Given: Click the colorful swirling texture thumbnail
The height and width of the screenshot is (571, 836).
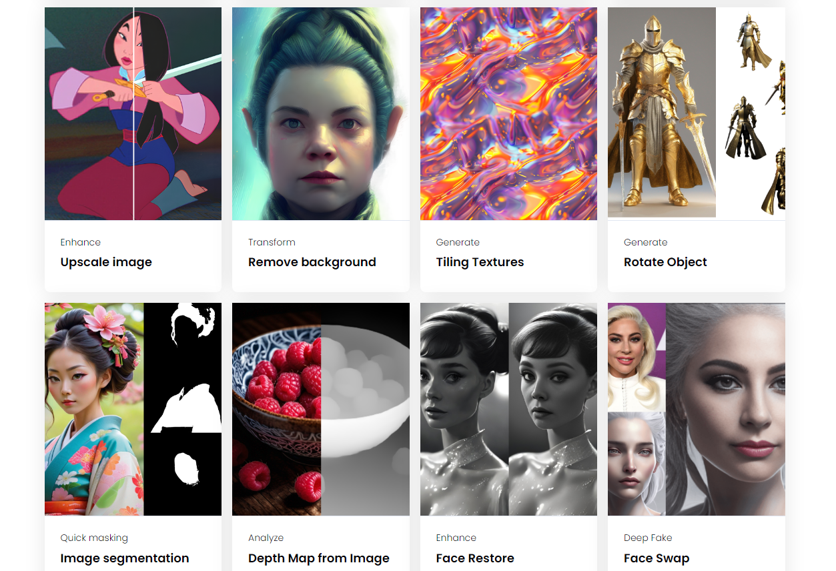Looking at the screenshot, I should pyautogui.click(x=508, y=113).
